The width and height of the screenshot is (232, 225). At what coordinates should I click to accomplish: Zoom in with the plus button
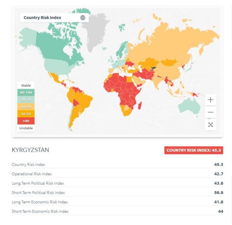(210, 100)
